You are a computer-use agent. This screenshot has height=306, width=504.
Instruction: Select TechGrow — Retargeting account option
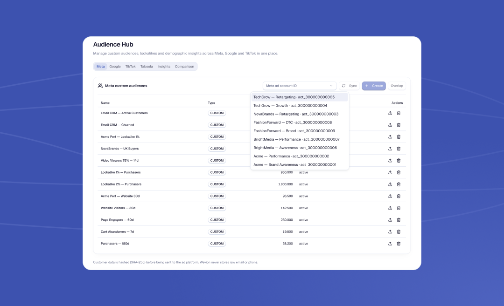300,97
